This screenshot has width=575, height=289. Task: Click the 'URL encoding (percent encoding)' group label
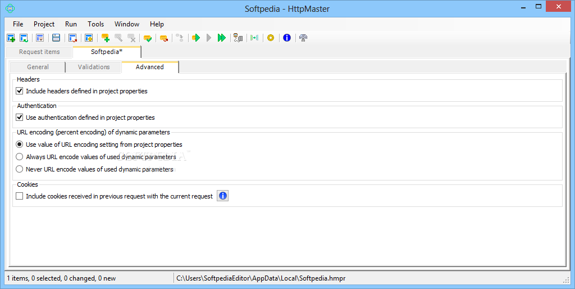pyautogui.click(x=93, y=132)
